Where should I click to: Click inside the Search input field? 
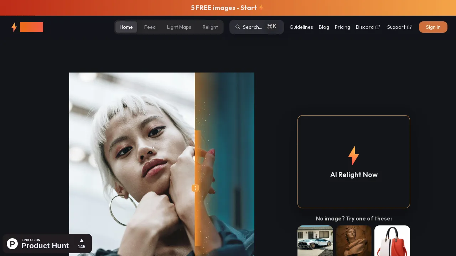pos(252,27)
